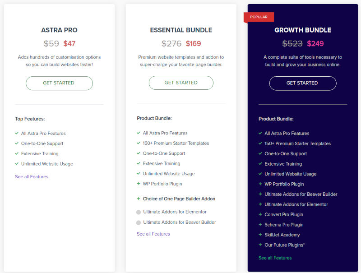
Task: Open See all Features in Astra Pro
Action: pyautogui.click(x=32, y=176)
